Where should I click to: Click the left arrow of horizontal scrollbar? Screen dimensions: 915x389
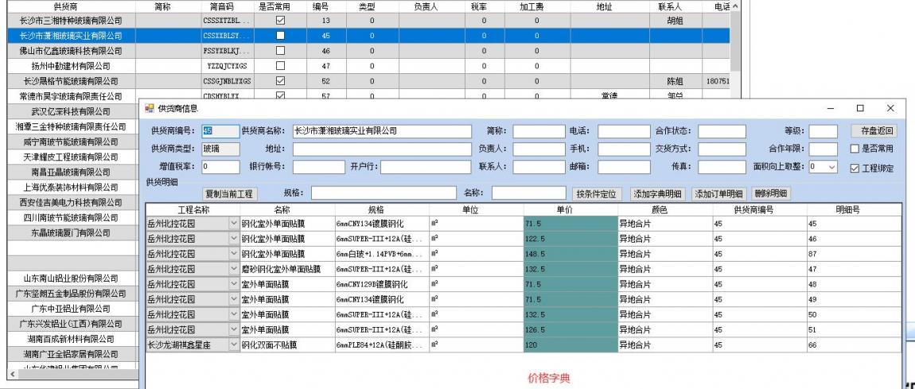(x=10, y=373)
